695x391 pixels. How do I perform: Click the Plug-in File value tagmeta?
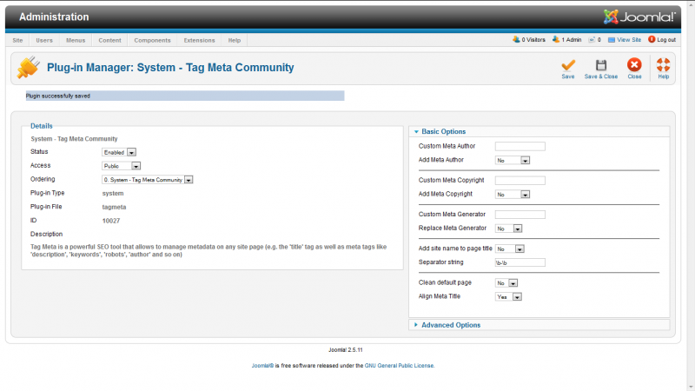tap(114, 207)
